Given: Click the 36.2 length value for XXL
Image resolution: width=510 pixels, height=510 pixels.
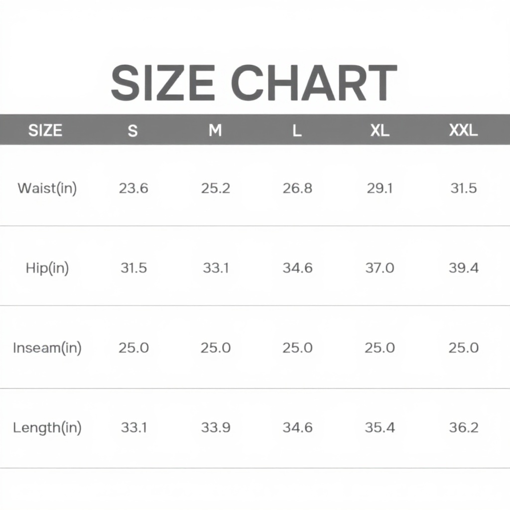Looking at the screenshot, I should 464,427.
